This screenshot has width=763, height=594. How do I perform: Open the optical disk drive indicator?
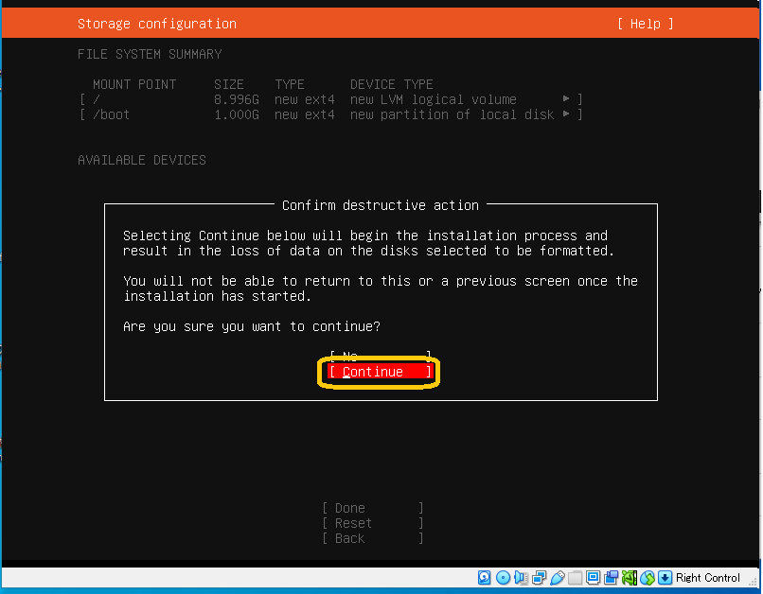point(503,577)
